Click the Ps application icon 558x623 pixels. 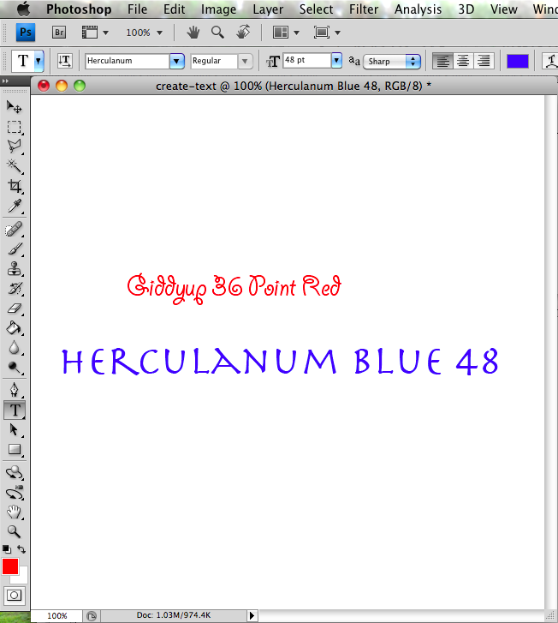point(26,33)
